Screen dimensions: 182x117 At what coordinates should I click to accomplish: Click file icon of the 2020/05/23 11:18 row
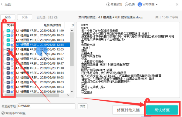click(x=12, y=68)
